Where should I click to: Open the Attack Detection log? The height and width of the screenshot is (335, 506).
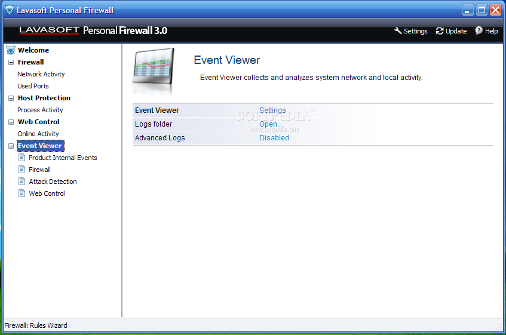[53, 181]
